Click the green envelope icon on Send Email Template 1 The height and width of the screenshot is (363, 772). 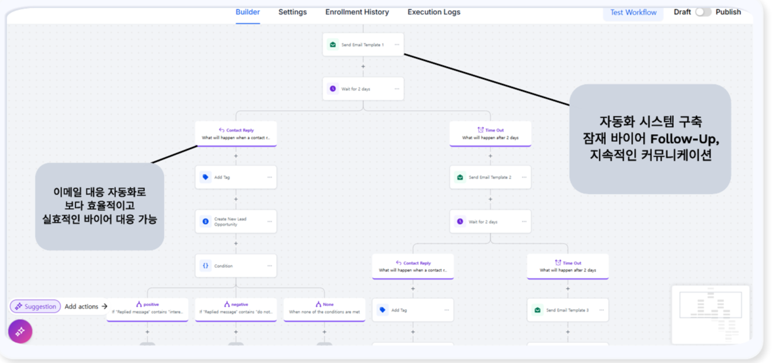click(332, 44)
